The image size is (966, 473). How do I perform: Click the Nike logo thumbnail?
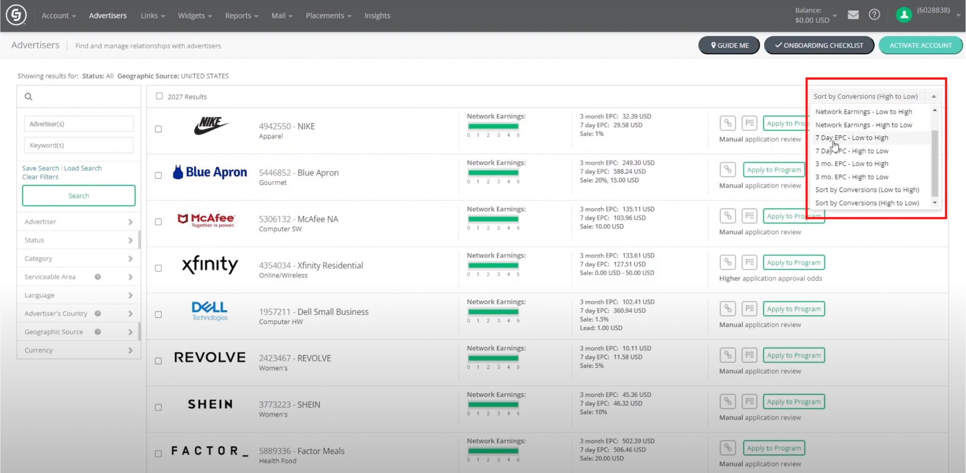pyautogui.click(x=211, y=126)
